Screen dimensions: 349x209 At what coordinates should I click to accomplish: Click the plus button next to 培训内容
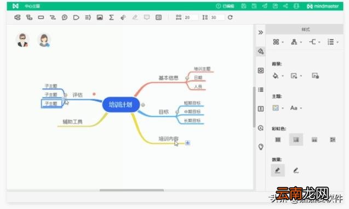click(187, 143)
